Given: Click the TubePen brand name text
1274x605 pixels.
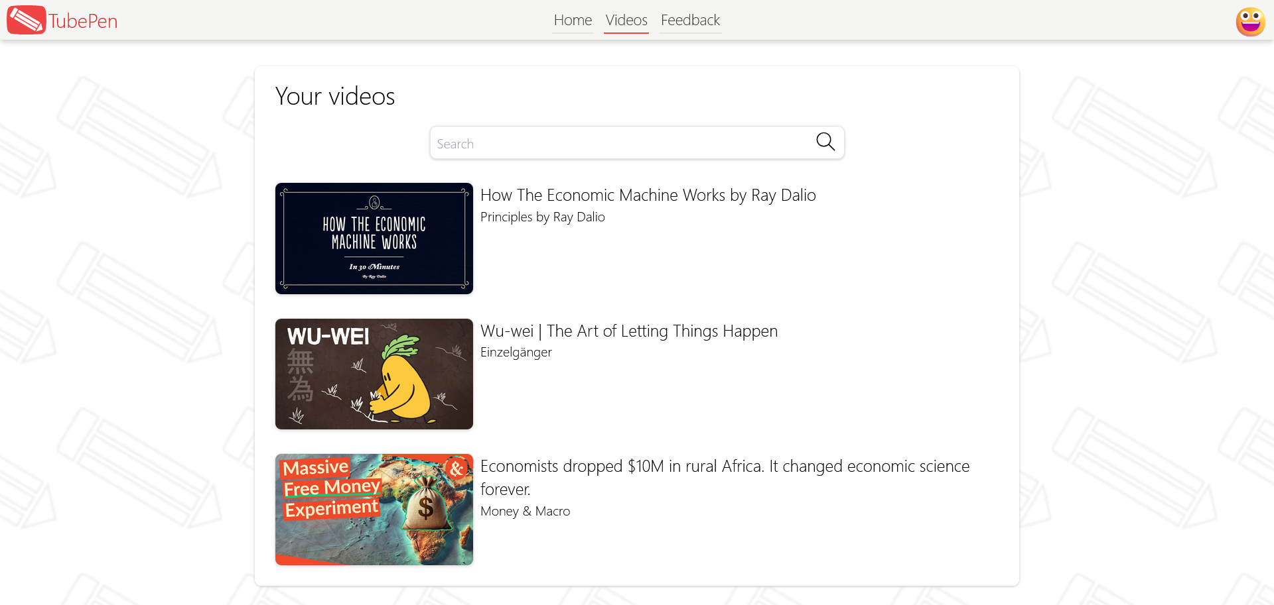Looking at the screenshot, I should point(83,21).
